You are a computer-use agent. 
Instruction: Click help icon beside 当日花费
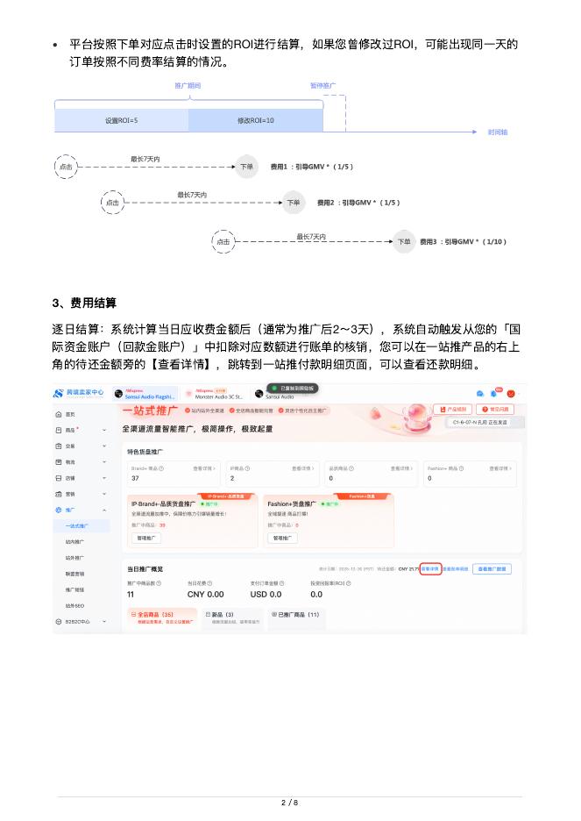tap(209, 583)
